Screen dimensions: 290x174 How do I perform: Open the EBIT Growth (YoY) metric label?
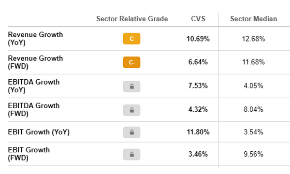(39, 132)
